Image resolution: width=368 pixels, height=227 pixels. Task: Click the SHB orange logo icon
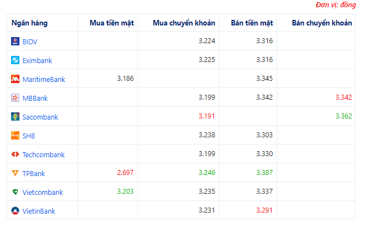[x=16, y=136]
